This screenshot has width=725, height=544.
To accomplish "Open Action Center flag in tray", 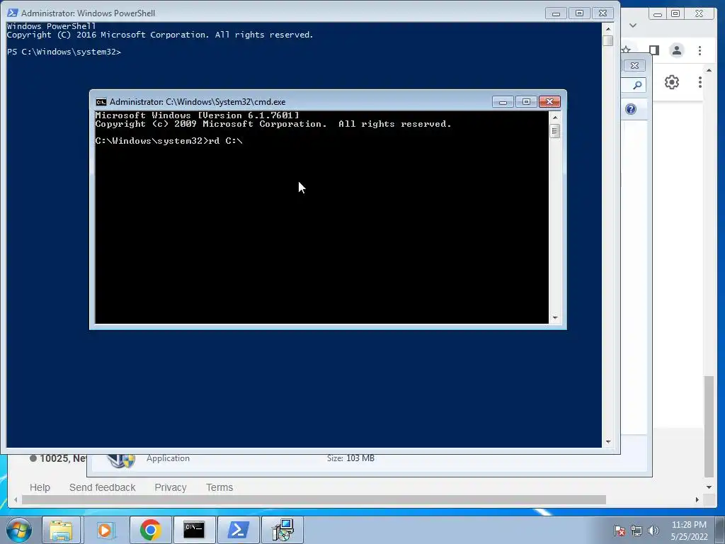I will [619, 531].
